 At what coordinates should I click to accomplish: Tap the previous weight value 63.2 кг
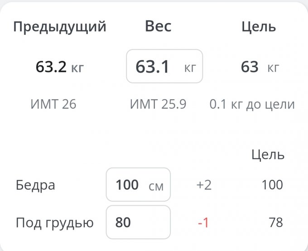click(x=60, y=68)
